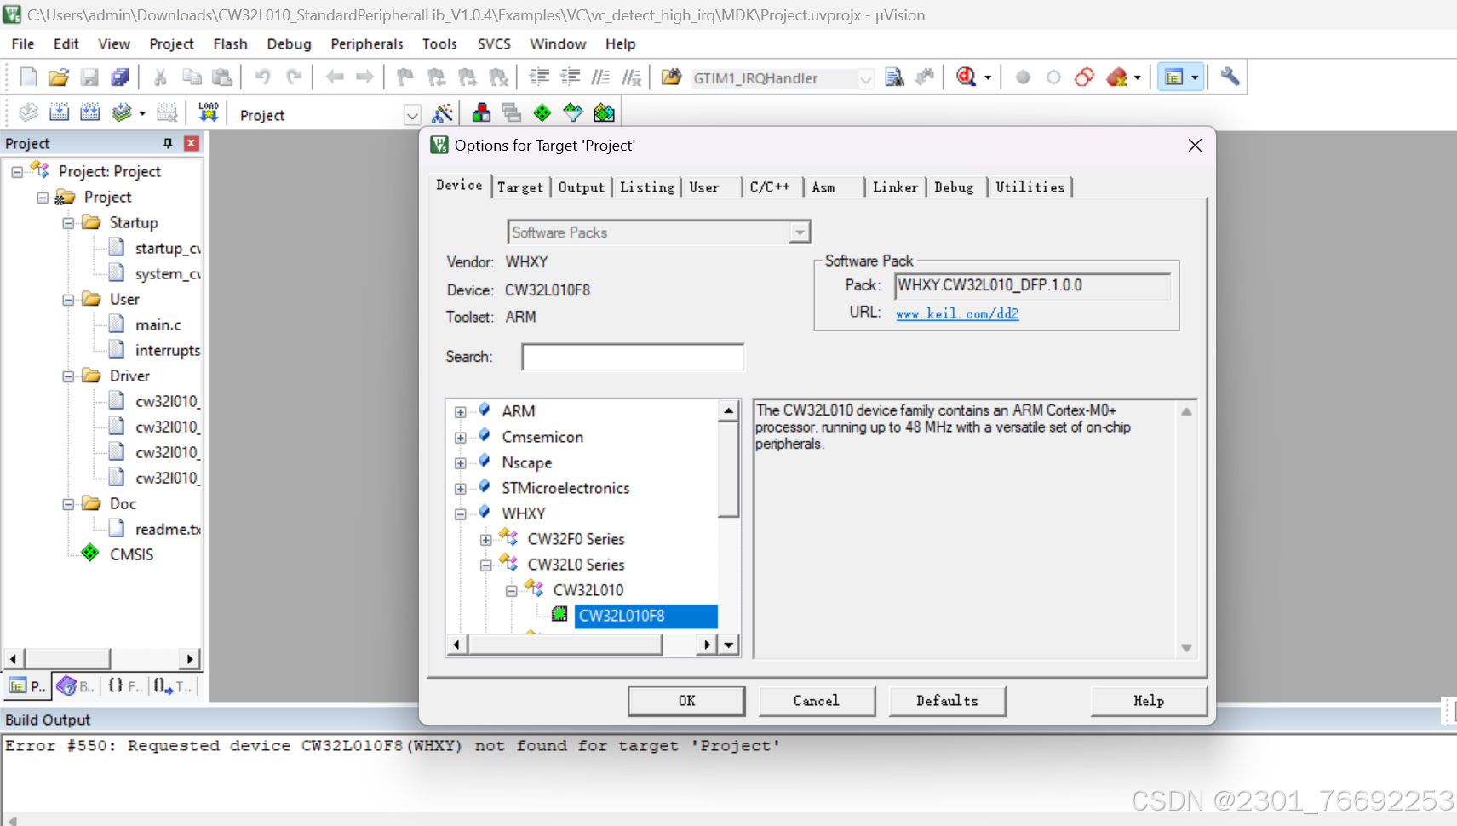Click the Paste clipboard icon
The image size is (1457, 826).
[x=222, y=77]
